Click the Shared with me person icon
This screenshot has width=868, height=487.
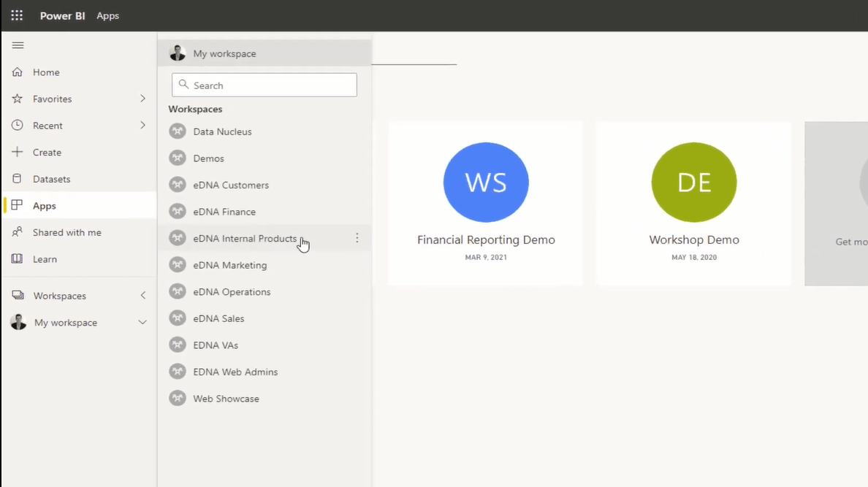click(x=17, y=232)
